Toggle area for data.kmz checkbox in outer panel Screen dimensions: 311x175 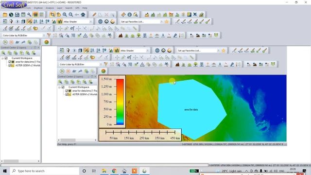click(10, 62)
